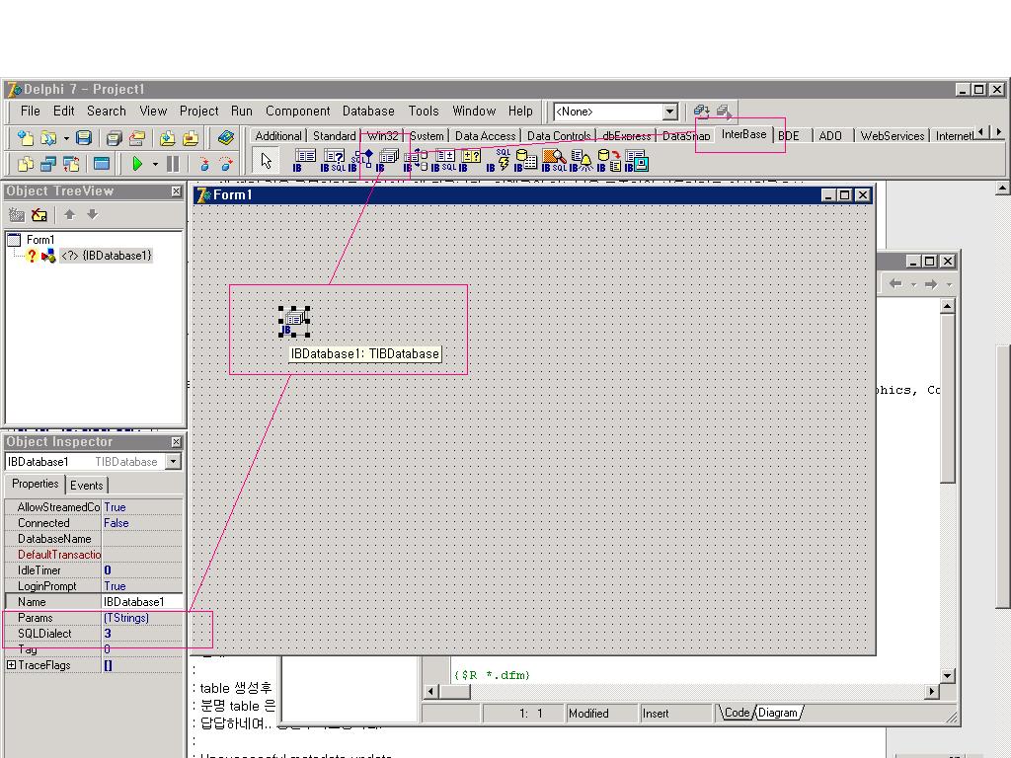Click the Save All toolbar icon
Image resolution: width=1011 pixels, height=758 pixels.
(115, 138)
